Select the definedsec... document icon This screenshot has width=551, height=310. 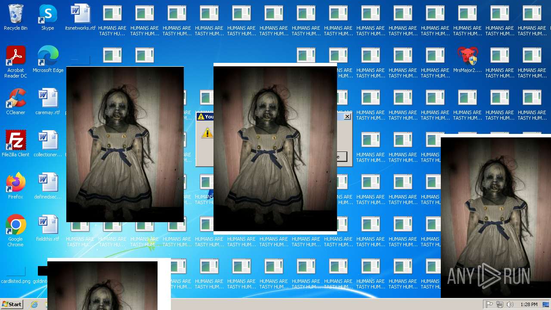(x=48, y=186)
